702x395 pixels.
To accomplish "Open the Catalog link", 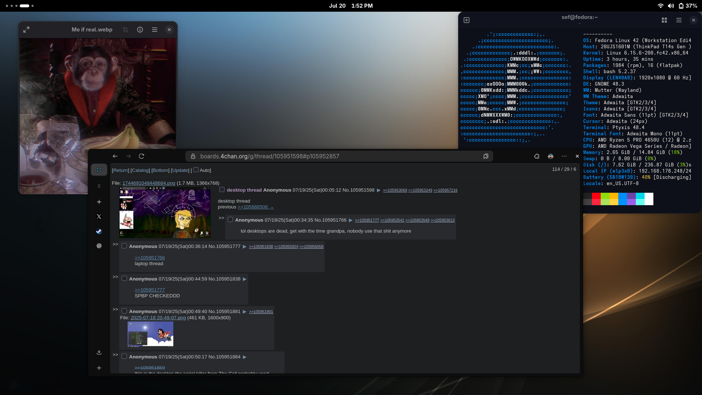I will click(x=140, y=170).
